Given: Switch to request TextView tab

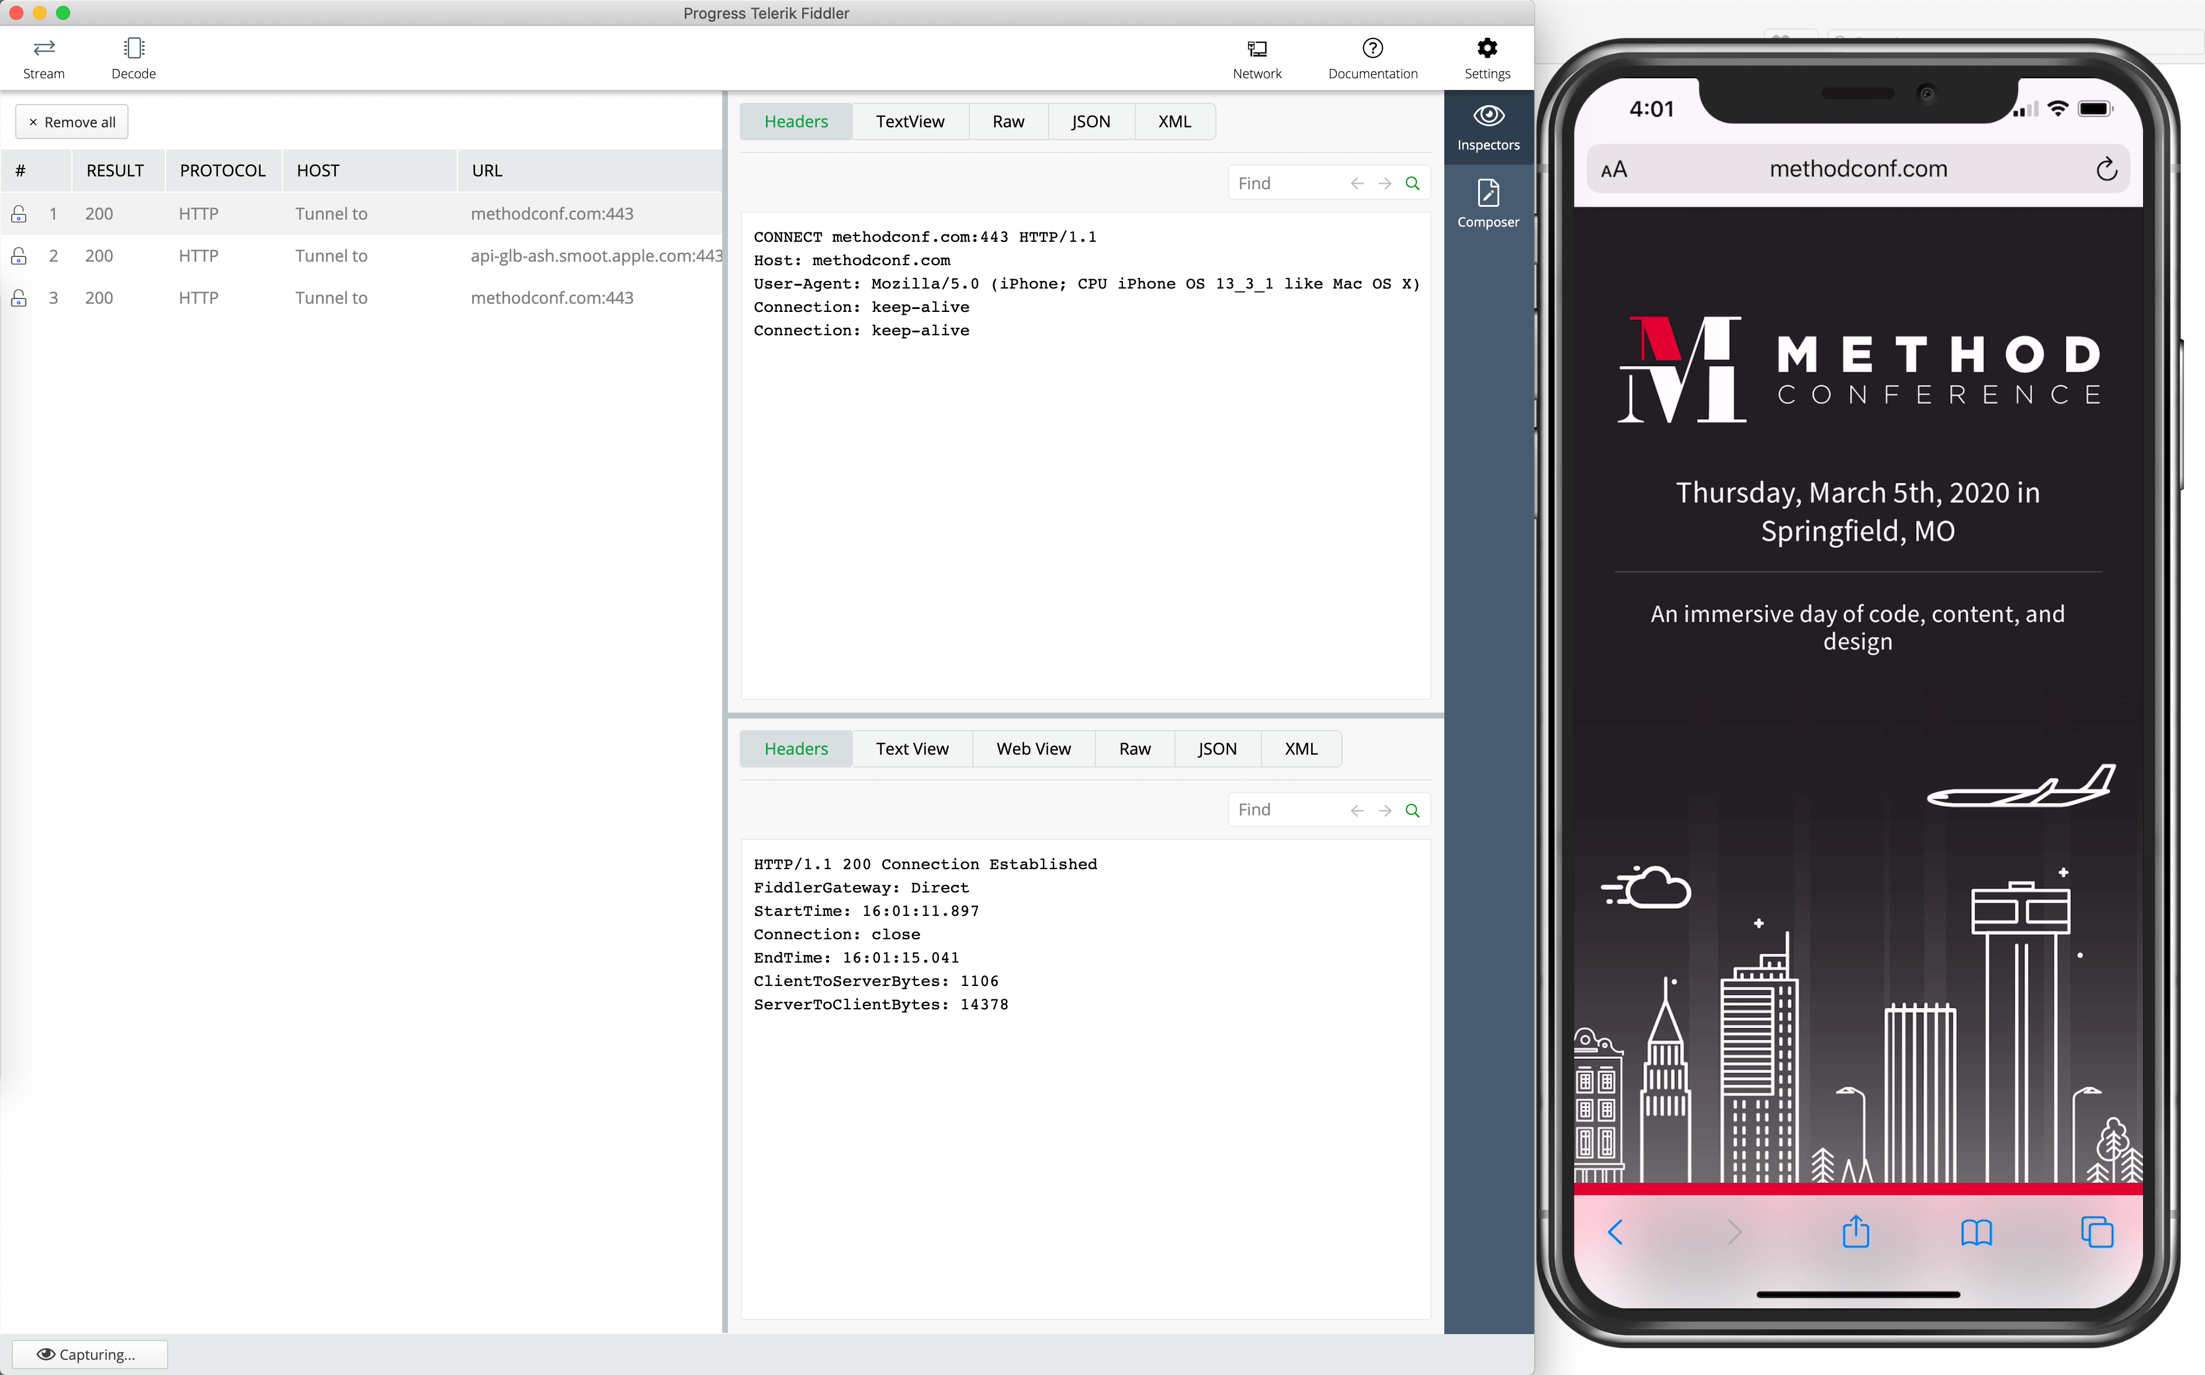Looking at the screenshot, I should (x=910, y=122).
